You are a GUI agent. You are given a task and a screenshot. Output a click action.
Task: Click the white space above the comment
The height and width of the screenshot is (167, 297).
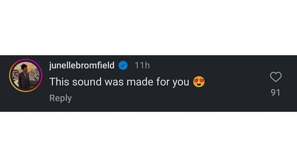click(148, 27)
